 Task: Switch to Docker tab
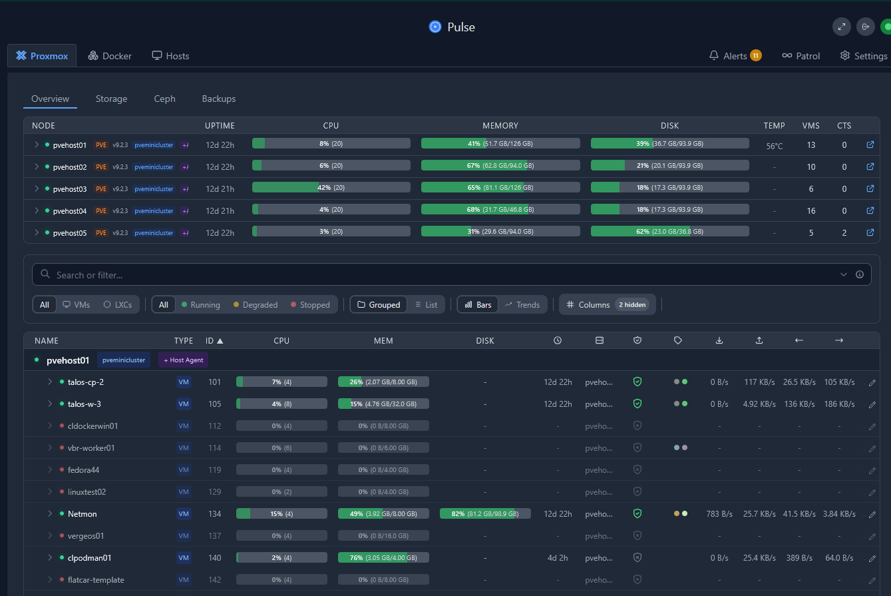pyautogui.click(x=110, y=56)
